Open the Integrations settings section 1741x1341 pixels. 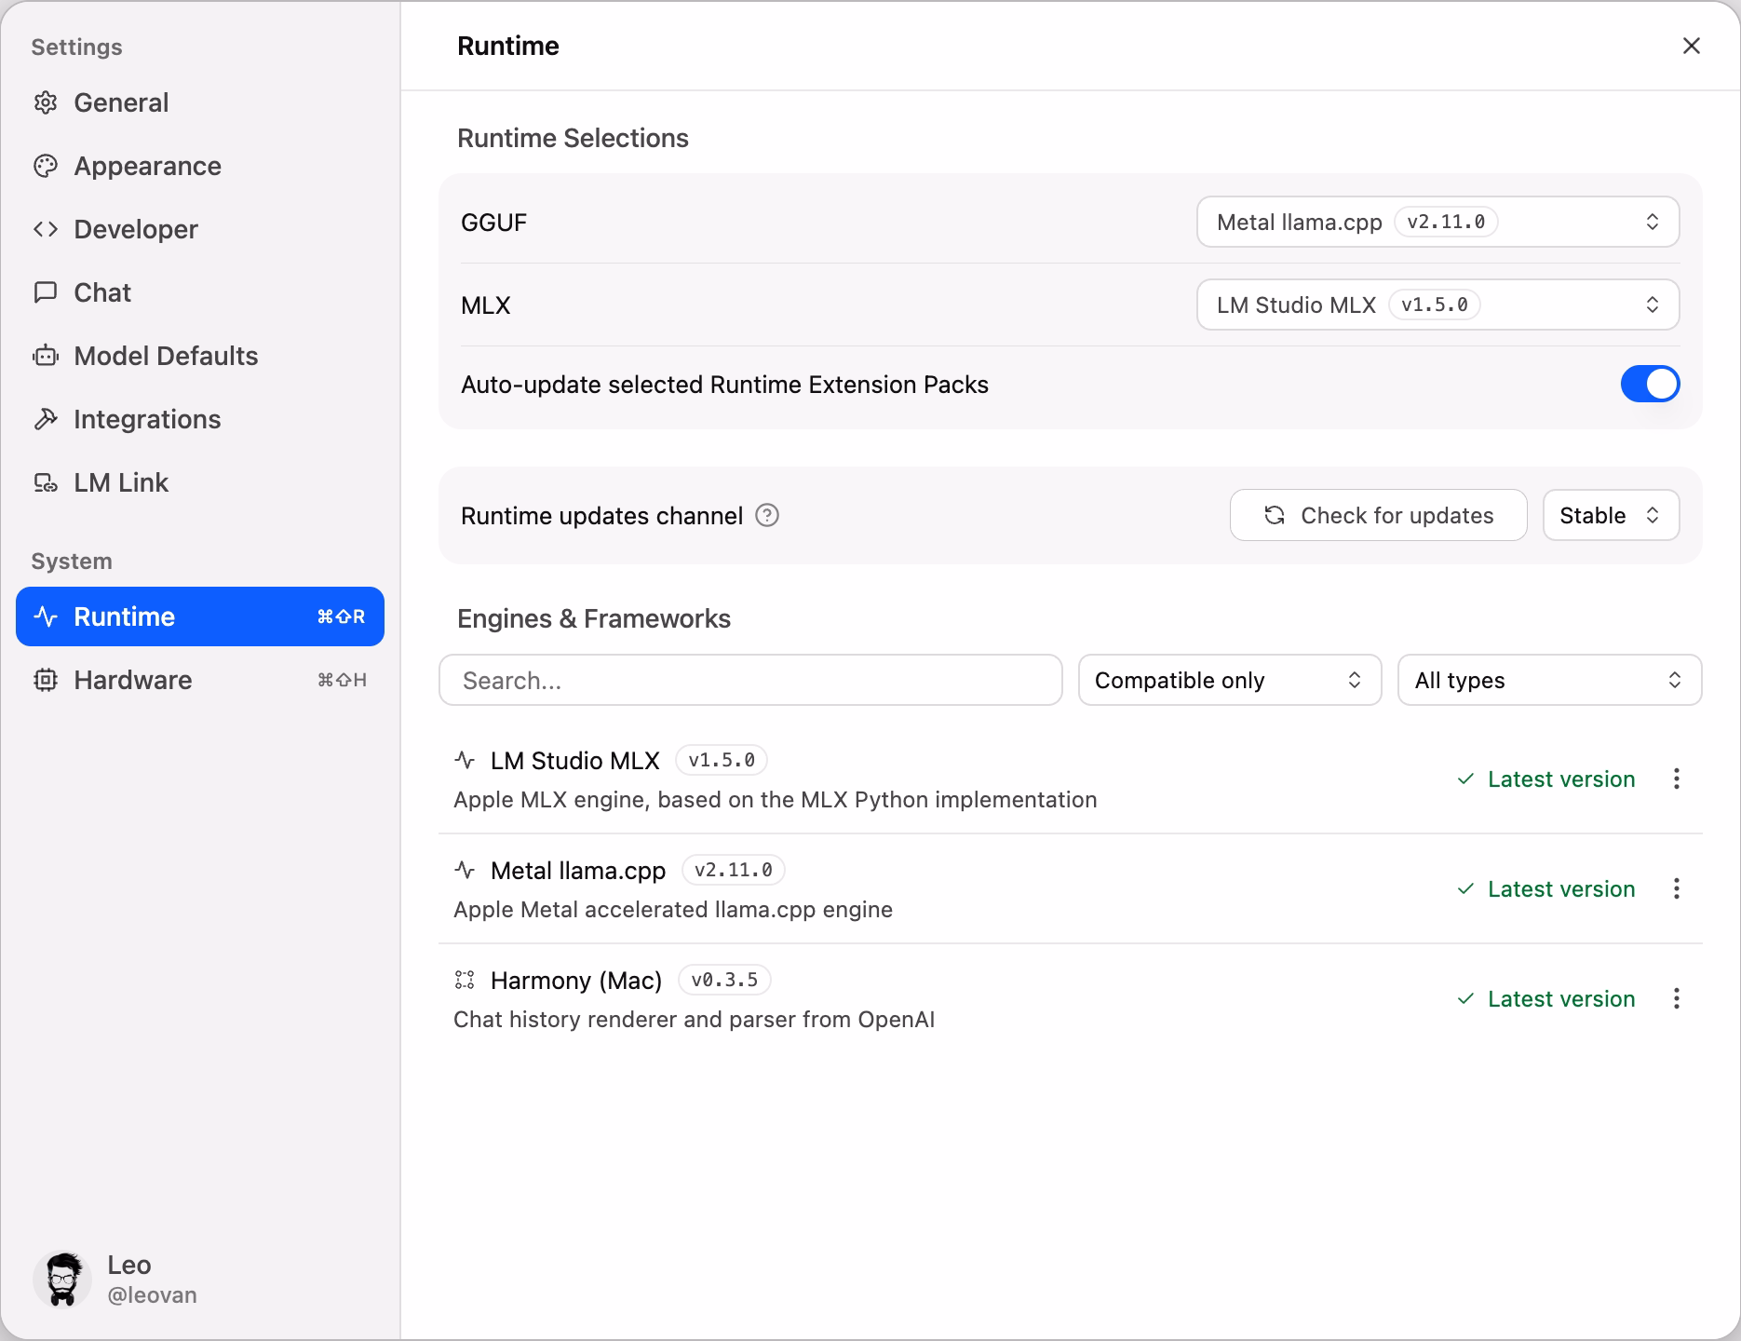(147, 419)
